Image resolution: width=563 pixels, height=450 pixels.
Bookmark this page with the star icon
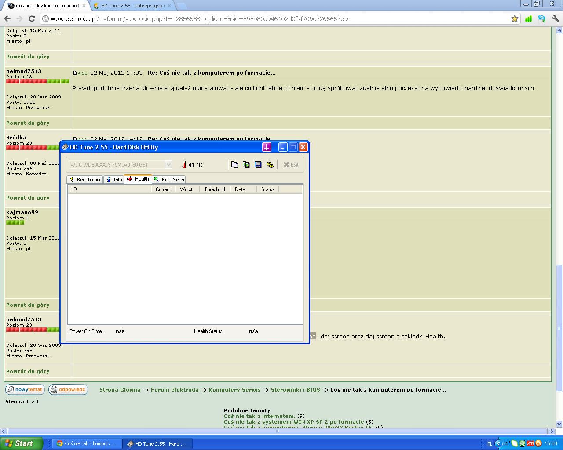(515, 19)
